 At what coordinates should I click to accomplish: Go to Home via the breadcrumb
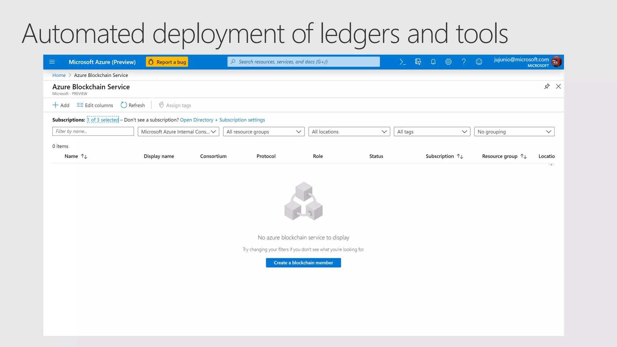point(59,75)
